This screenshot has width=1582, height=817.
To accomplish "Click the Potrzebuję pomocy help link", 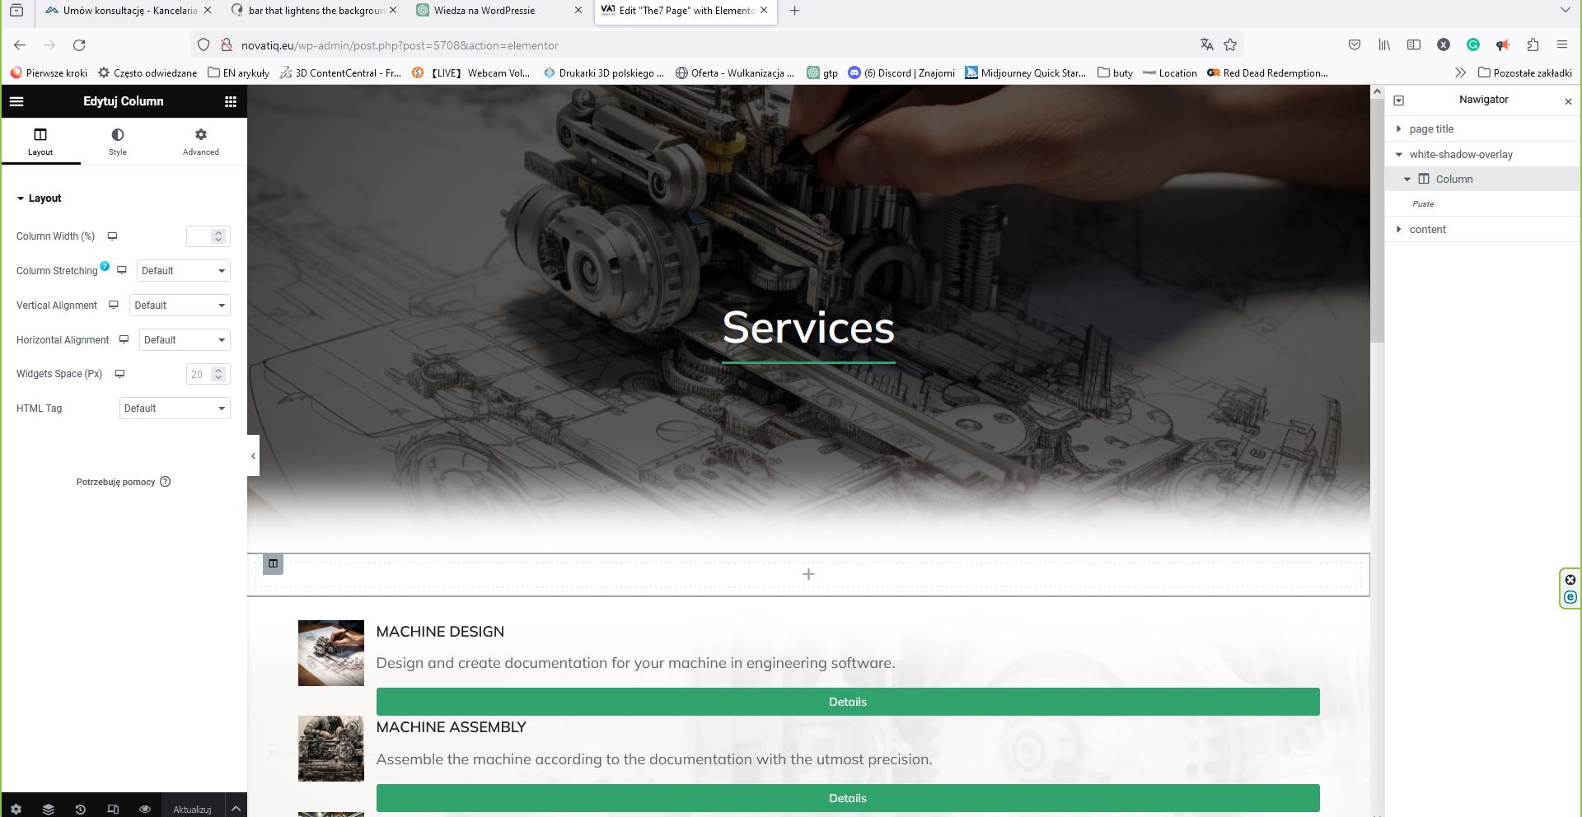I will pos(124,482).
